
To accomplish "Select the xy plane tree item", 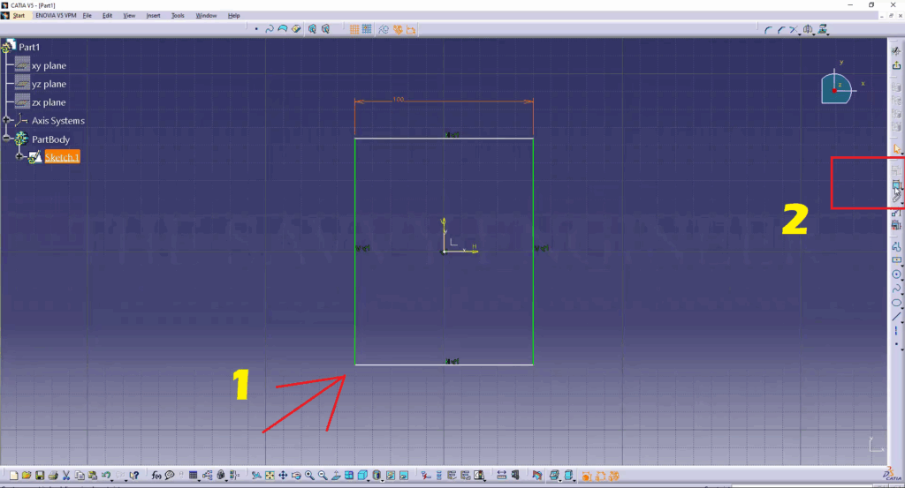I will pos(49,66).
